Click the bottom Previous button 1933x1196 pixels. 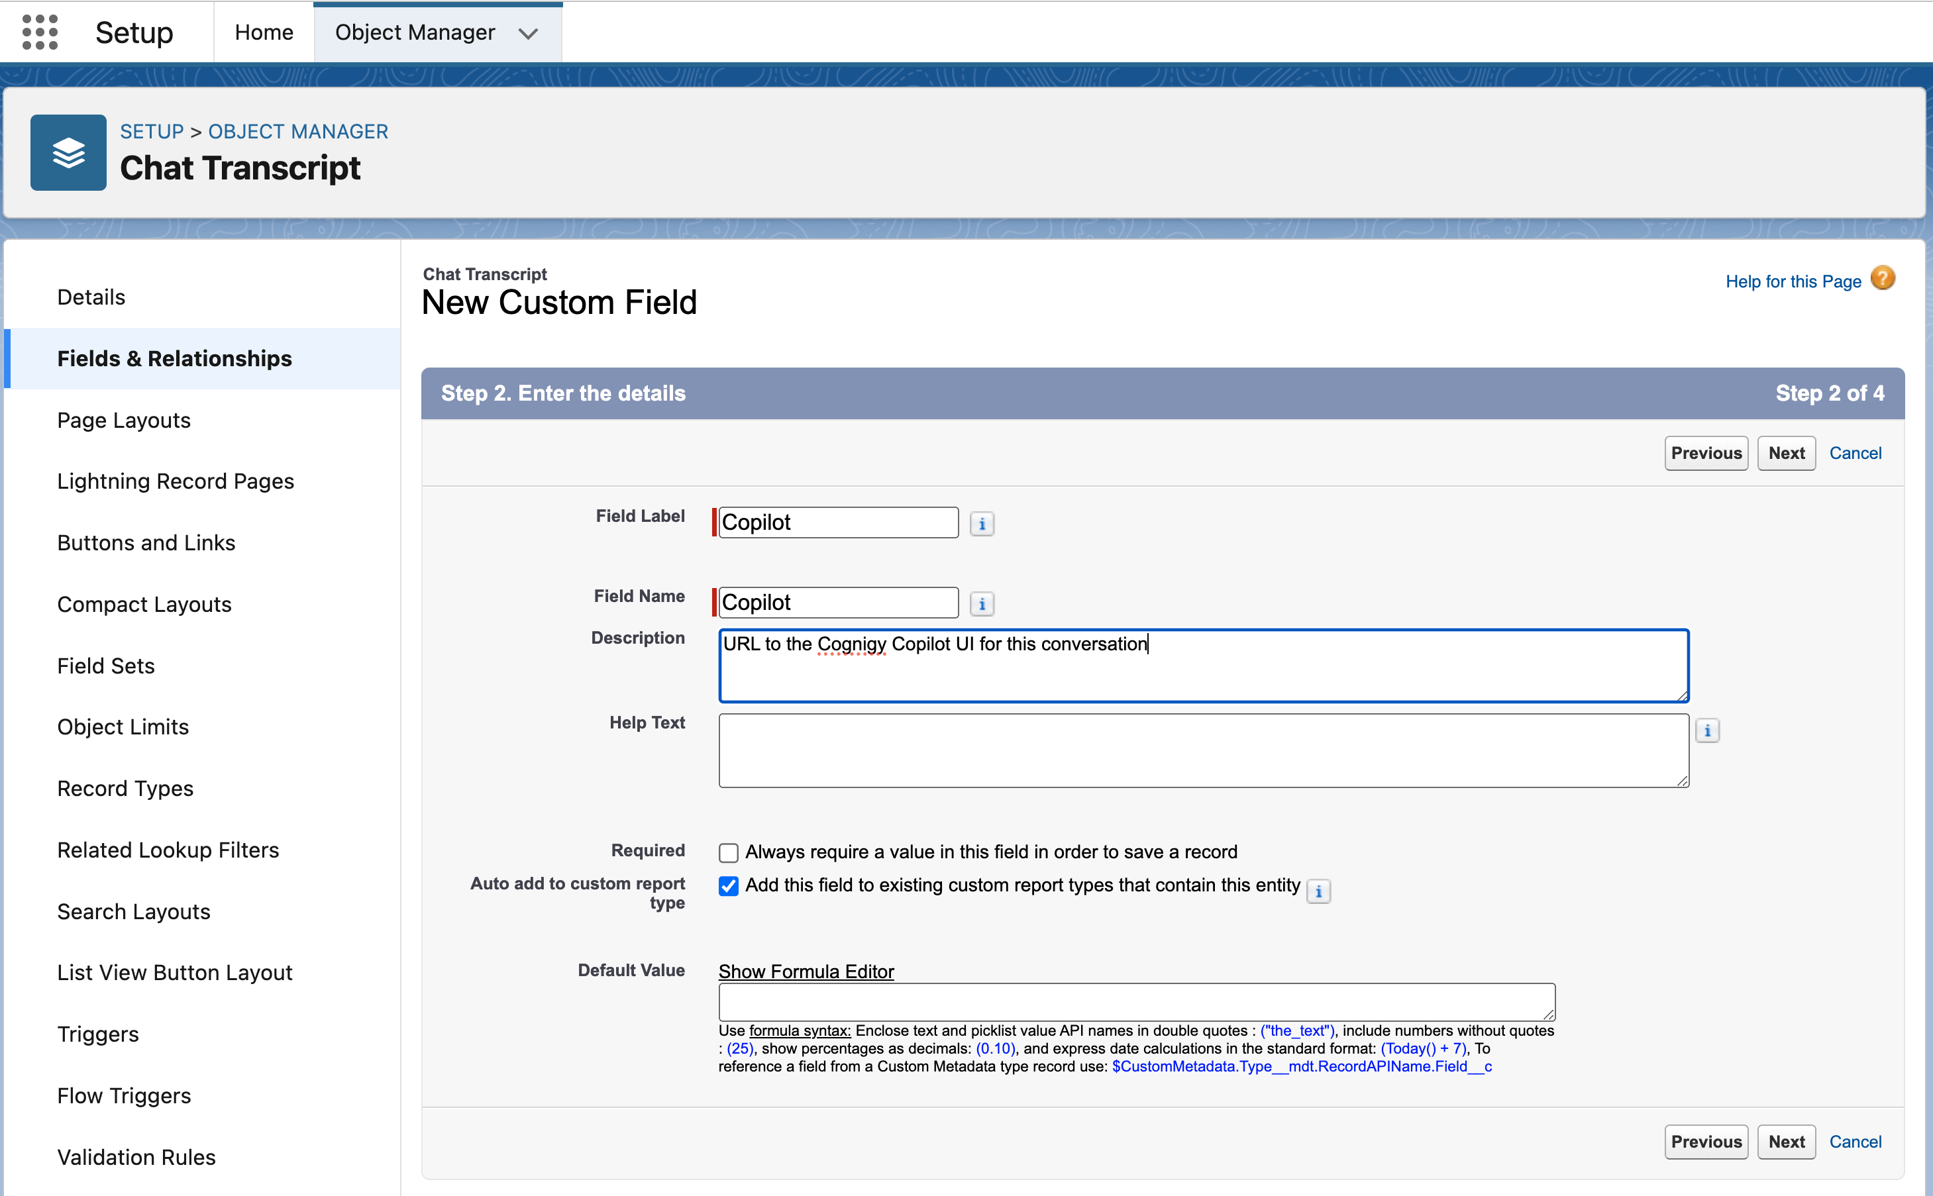click(1705, 1142)
